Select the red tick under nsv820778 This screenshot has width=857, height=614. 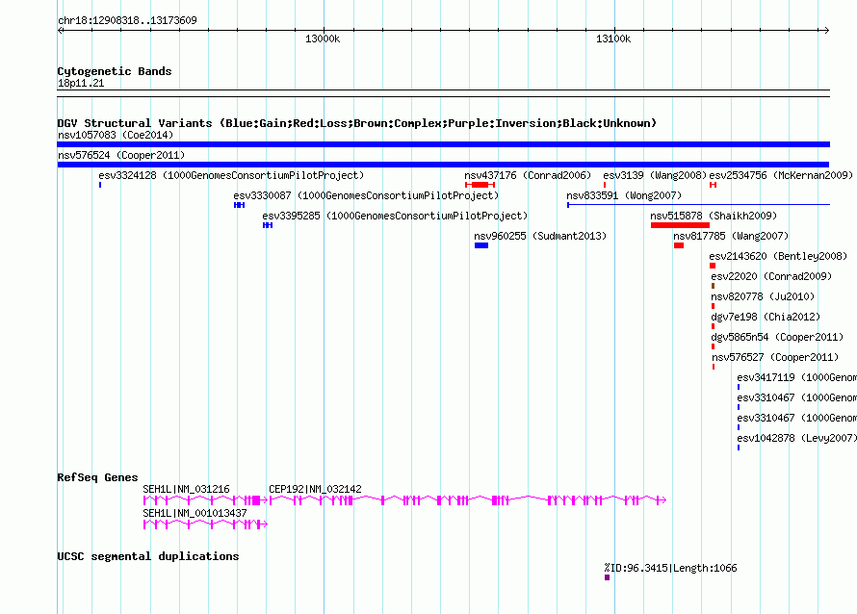[713, 306]
